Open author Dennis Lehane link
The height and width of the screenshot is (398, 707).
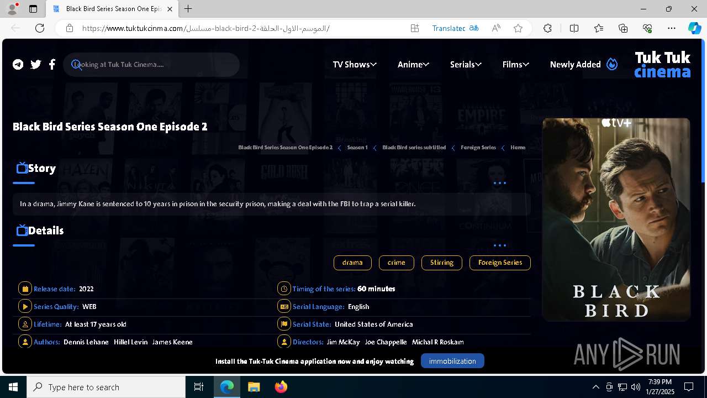[x=86, y=342]
